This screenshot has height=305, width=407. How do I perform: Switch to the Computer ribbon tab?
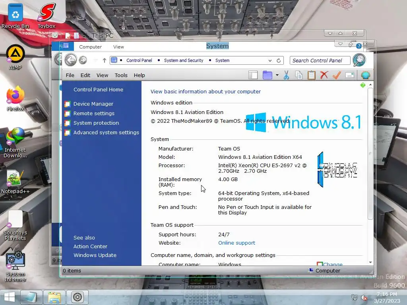[x=90, y=47]
